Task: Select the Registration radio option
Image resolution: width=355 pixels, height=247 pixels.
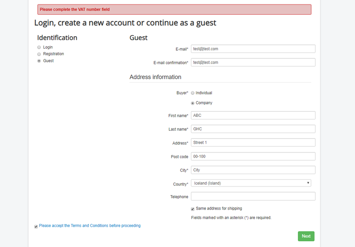Action: click(39, 54)
